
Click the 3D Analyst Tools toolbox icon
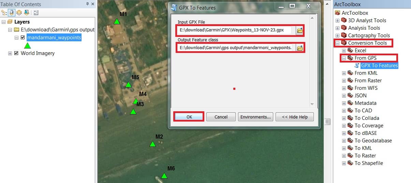(344, 20)
